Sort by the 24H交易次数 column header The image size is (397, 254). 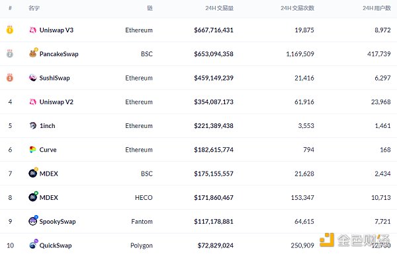click(297, 8)
